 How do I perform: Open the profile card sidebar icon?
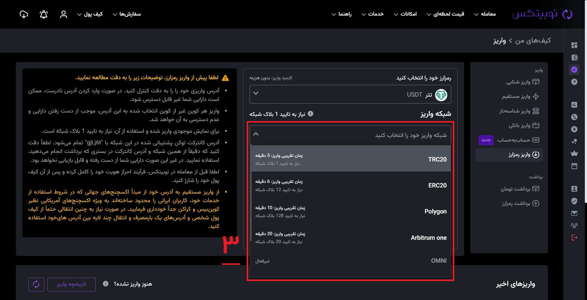click(x=574, y=189)
